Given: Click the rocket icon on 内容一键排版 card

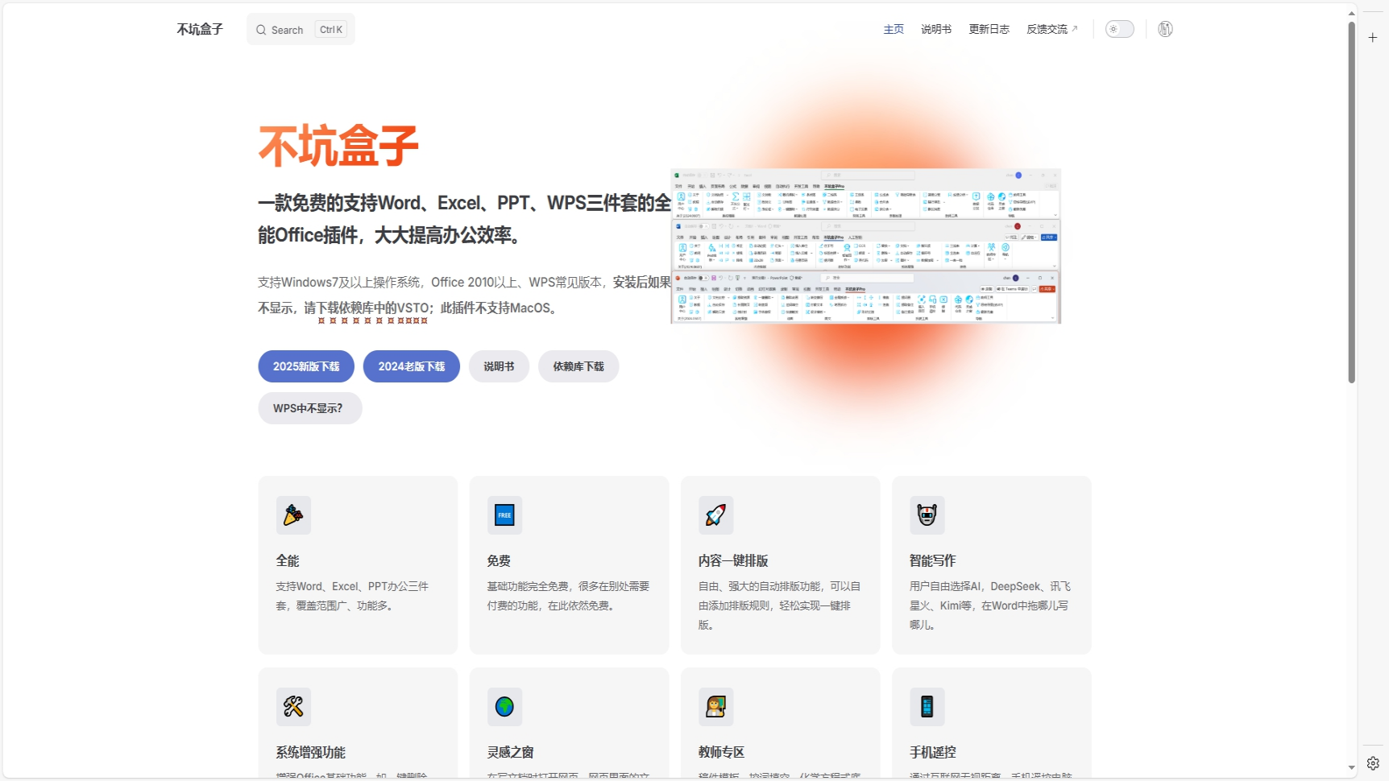Looking at the screenshot, I should (715, 515).
